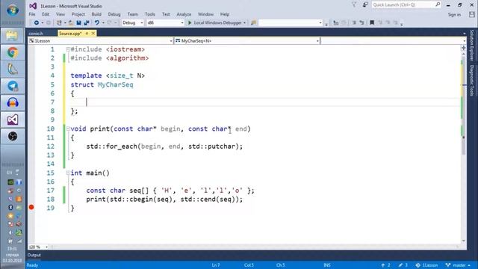Click the split-window handle above the scrollbar
Image resolution: width=478 pixels, height=269 pixels.
tap(464, 48)
